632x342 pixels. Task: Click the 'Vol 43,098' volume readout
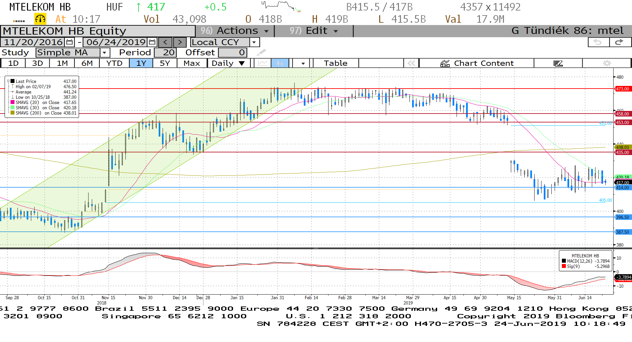pyautogui.click(x=175, y=19)
